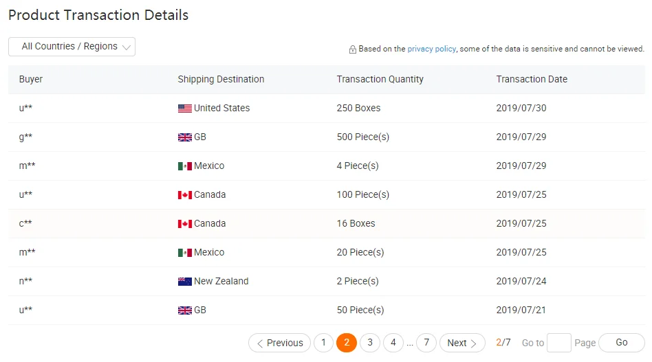
Task: Click the New Zealand flag icon
Action: click(x=184, y=282)
